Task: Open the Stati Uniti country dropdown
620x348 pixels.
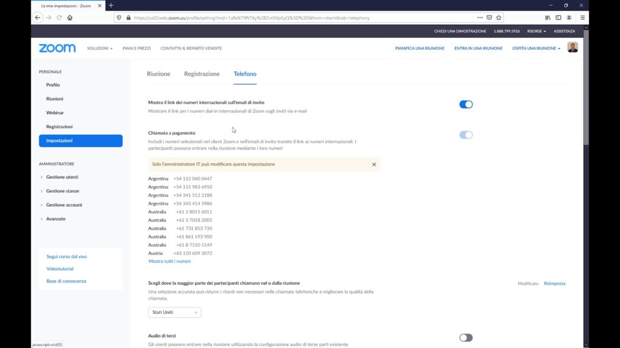Action: coord(174,312)
